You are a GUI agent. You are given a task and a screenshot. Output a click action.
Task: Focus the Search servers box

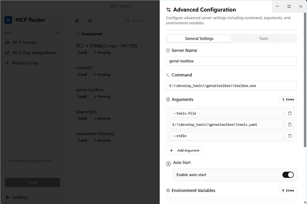[x=141, y=21]
